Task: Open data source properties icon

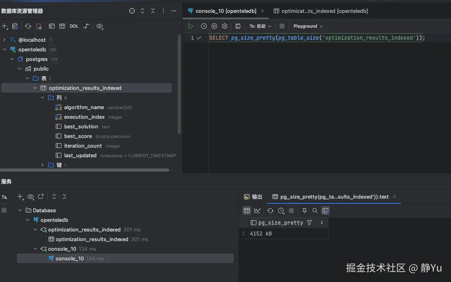Action: coord(15,26)
